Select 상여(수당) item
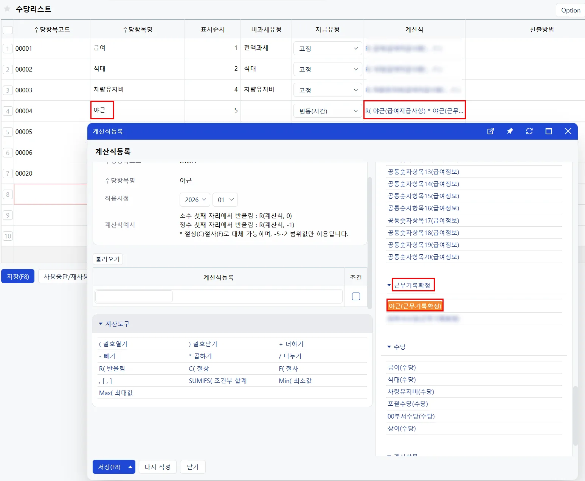585x481 pixels. coord(402,428)
